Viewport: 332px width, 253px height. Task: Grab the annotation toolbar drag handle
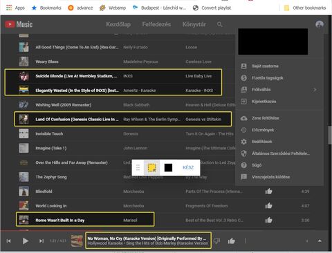(x=138, y=167)
